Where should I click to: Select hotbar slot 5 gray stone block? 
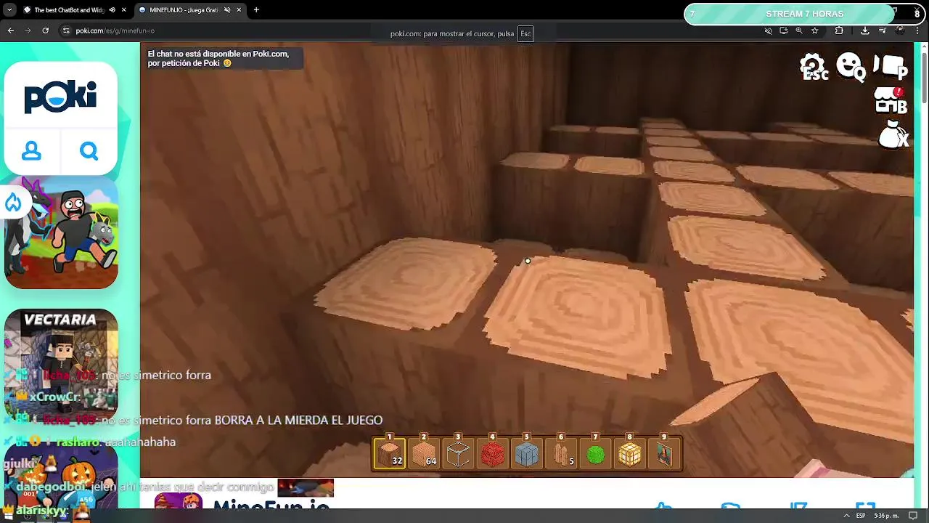click(526, 454)
